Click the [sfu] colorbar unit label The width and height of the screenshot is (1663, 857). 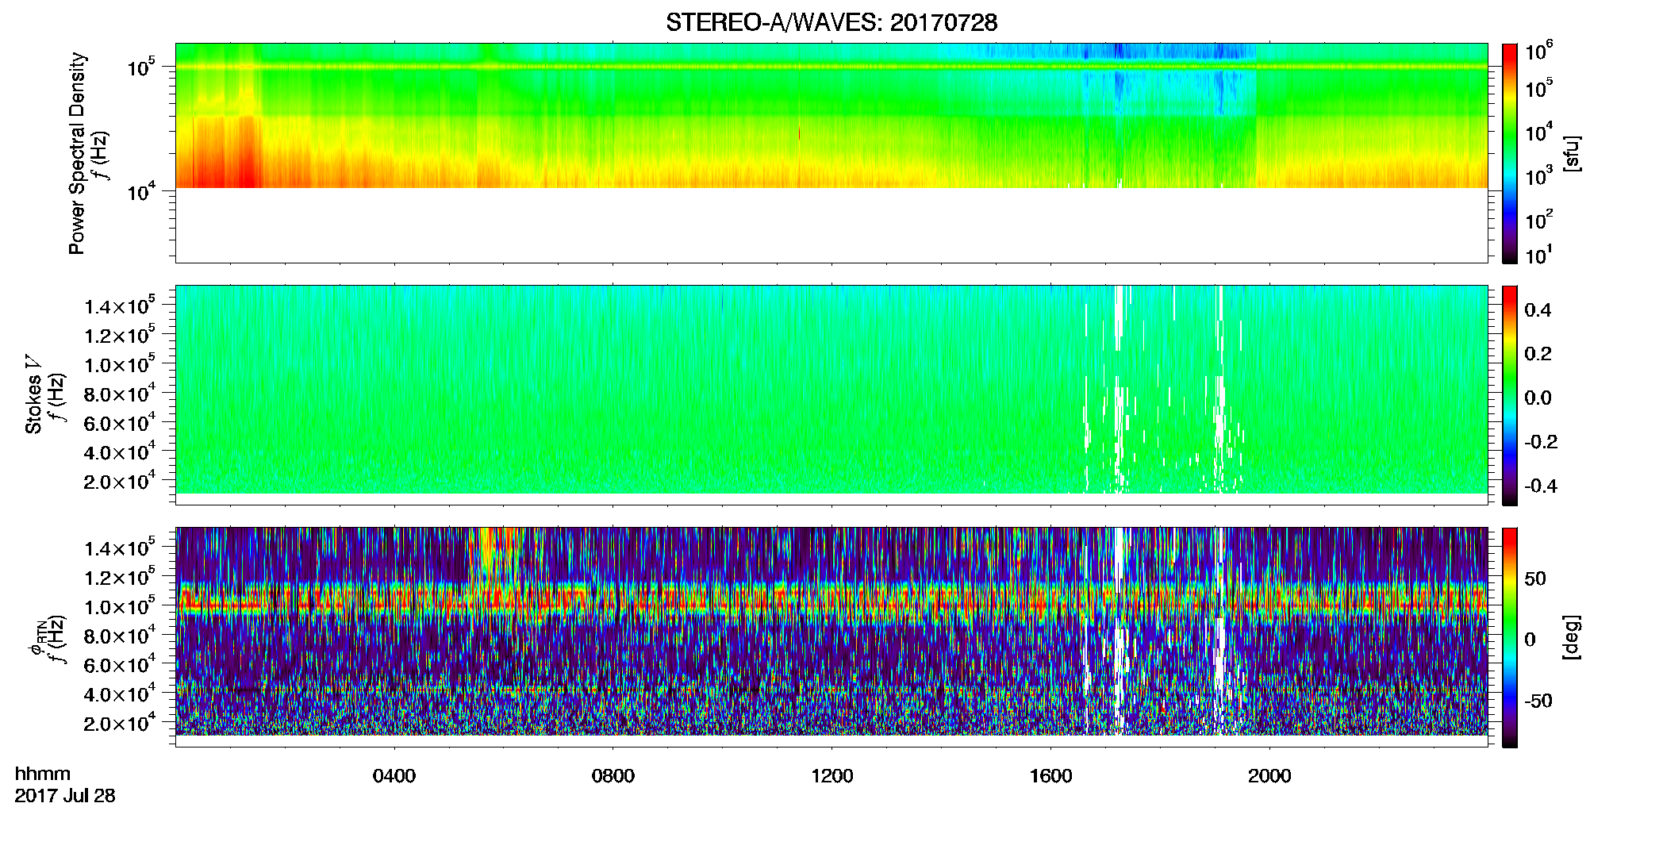pos(1572,154)
